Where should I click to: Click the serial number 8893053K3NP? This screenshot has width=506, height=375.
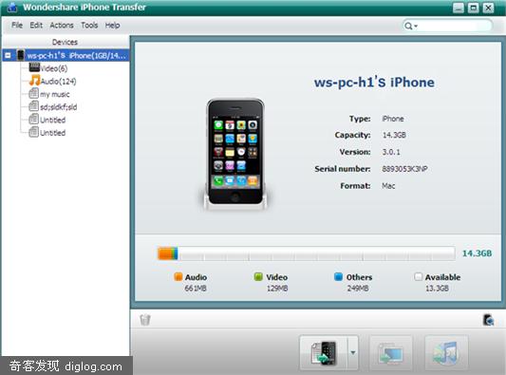pyautogui.click(x=405, y=169)
